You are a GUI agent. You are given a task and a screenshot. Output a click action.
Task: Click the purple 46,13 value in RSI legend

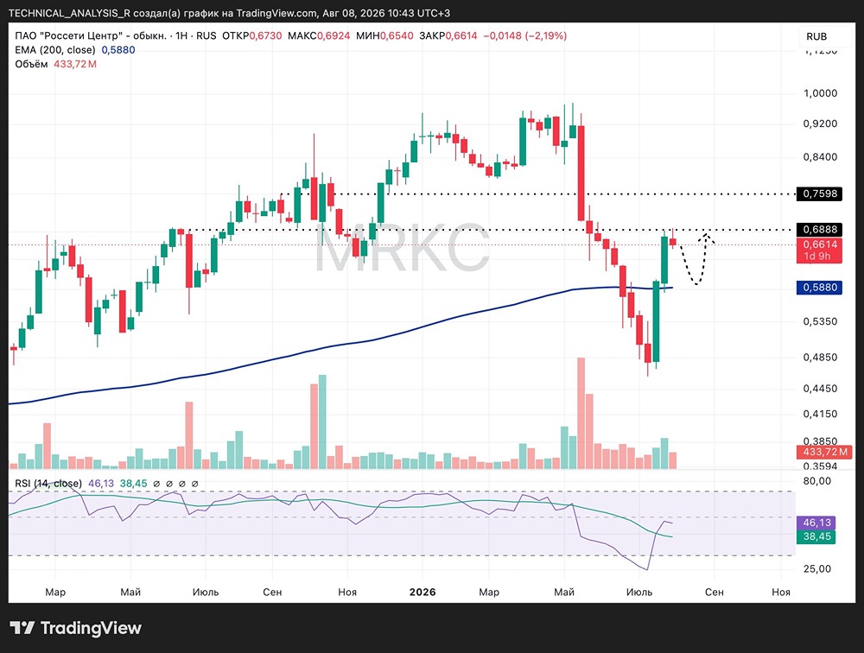click(x=101, y=484)
